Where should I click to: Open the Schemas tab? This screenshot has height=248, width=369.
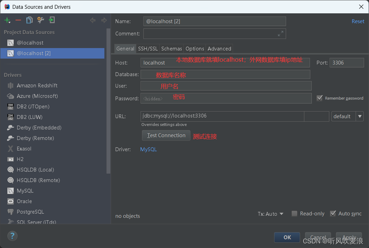171,49
